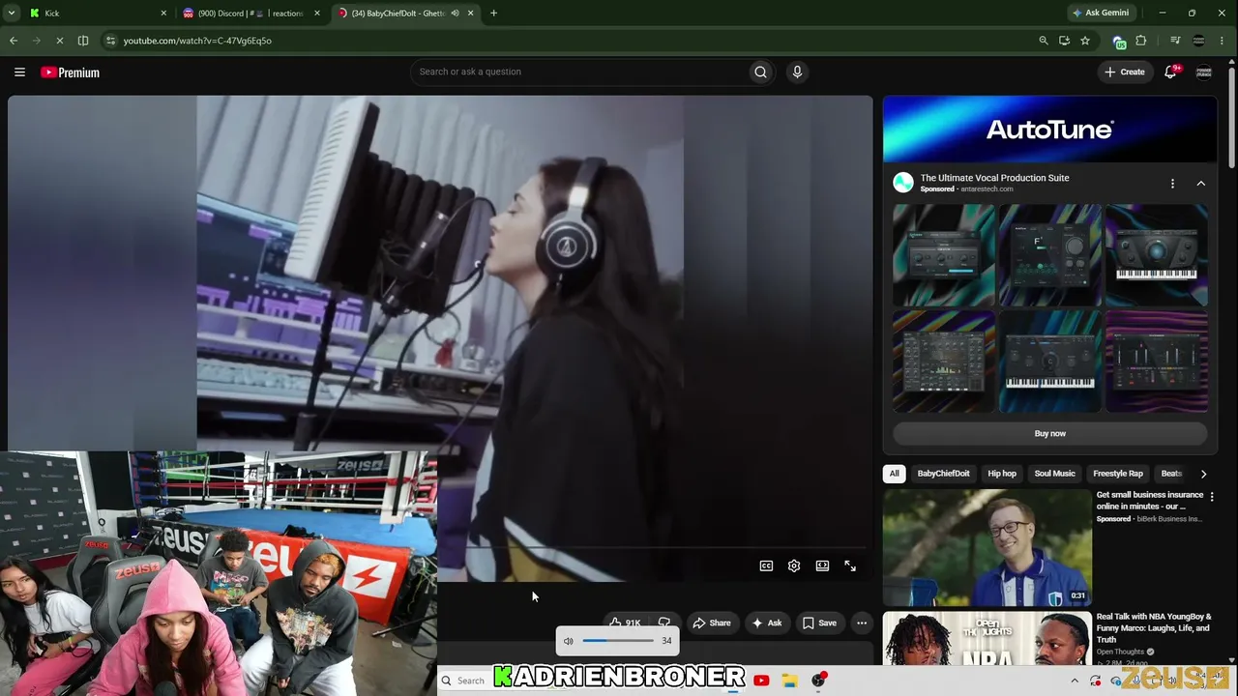Open File Explorer from the taskbar
1238x696 pixels.
(789, 681)
